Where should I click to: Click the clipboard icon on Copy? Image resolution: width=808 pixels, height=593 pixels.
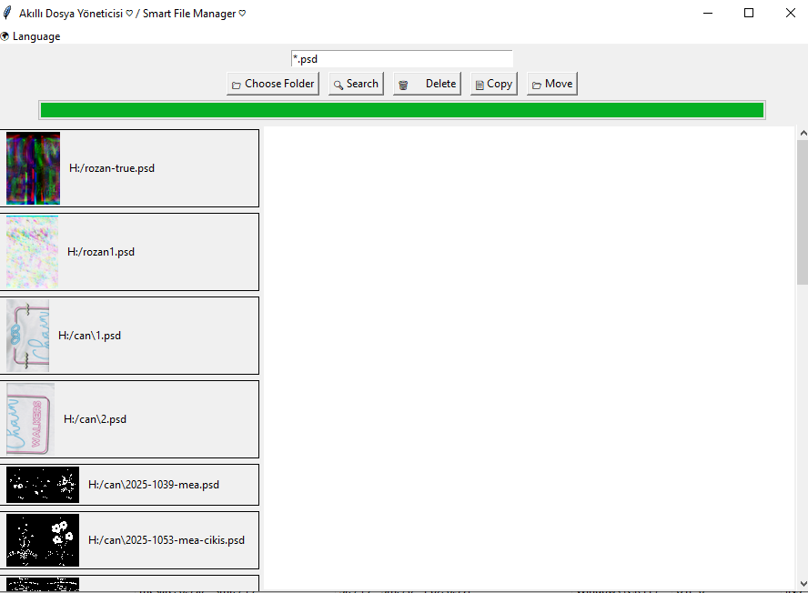point(480,85)
